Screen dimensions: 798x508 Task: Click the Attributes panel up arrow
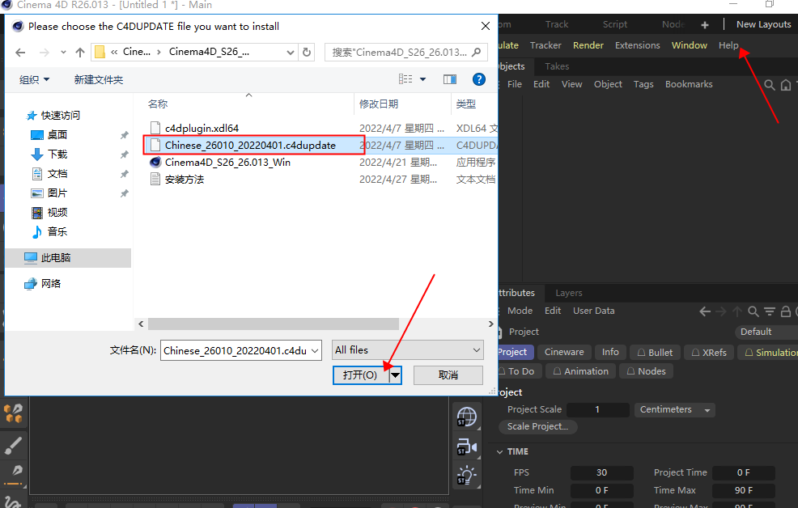point(737,311)
